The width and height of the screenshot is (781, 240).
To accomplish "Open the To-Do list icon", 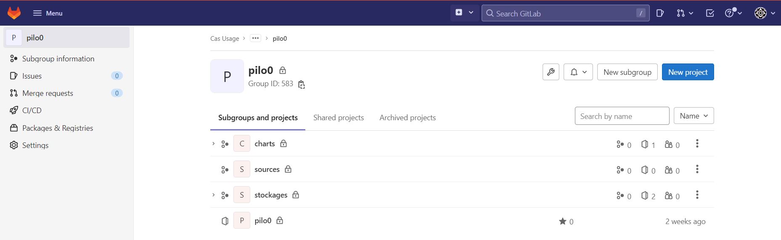I will 710,13.
